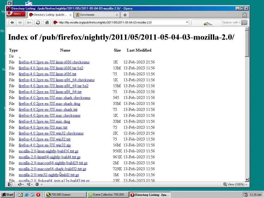Click the Directory Listing taskbar button
Viewport: 264px width, 198px height.
(x=150, y=195)
